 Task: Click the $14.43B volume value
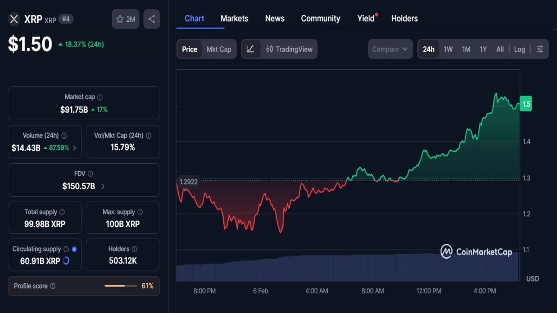(26, 148)
